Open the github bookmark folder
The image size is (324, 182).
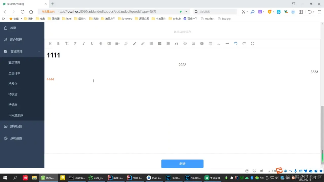point(175,19)
